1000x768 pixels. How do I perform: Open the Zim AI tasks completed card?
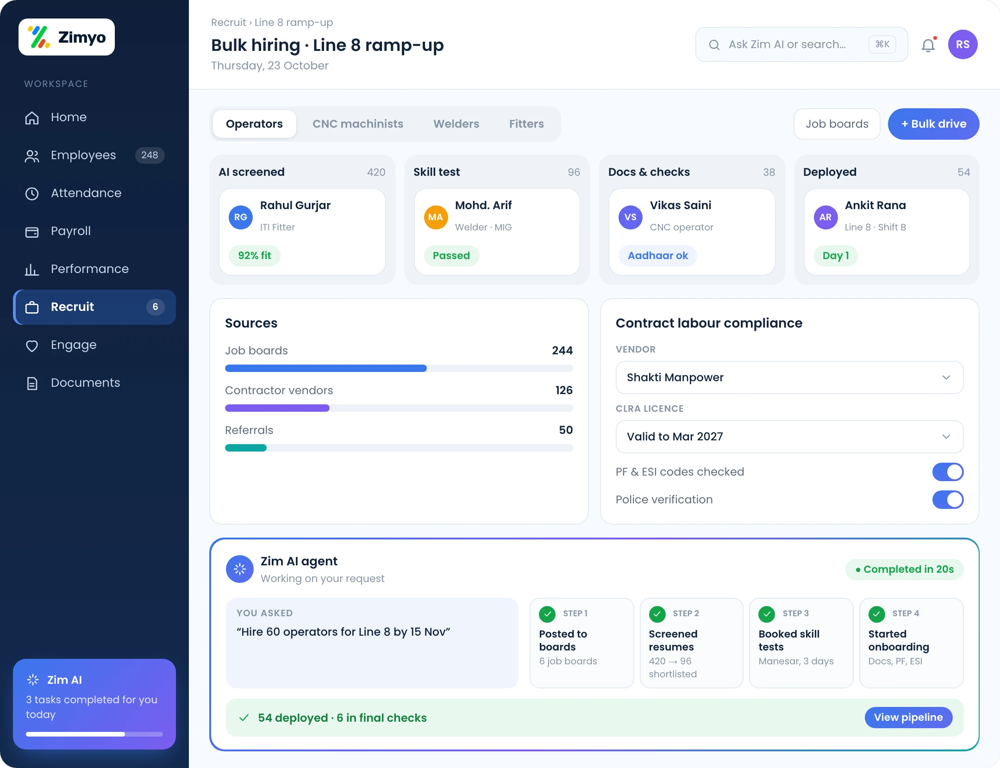coord(94,704)
